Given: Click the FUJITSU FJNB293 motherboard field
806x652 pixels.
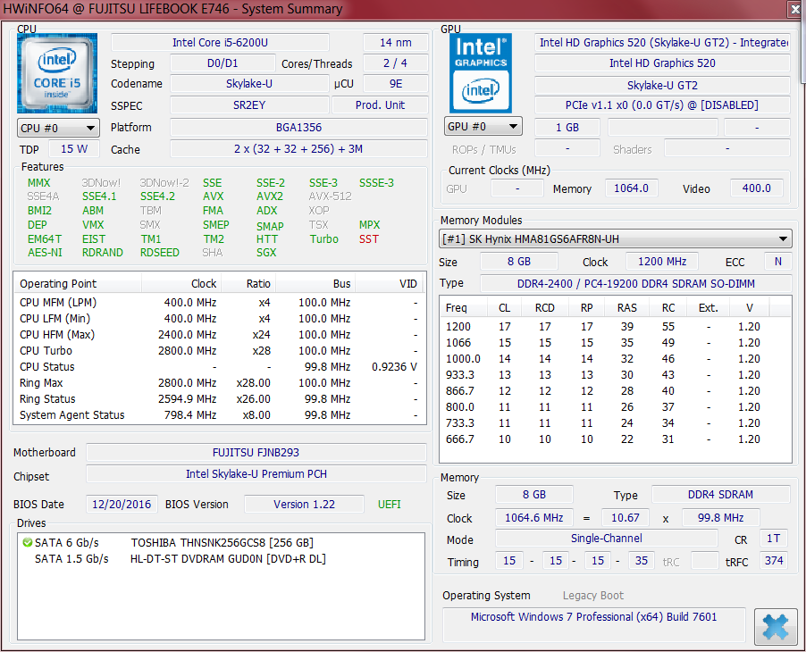Looking at the screenshot, I should [x=256, y=453].
